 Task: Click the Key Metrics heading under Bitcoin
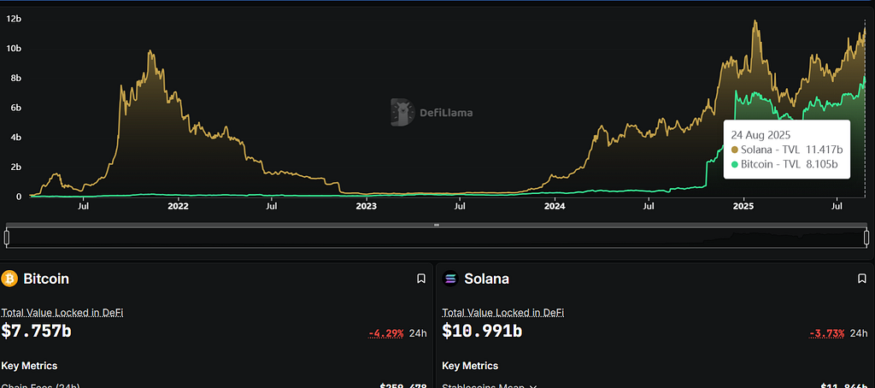[29, 367]
